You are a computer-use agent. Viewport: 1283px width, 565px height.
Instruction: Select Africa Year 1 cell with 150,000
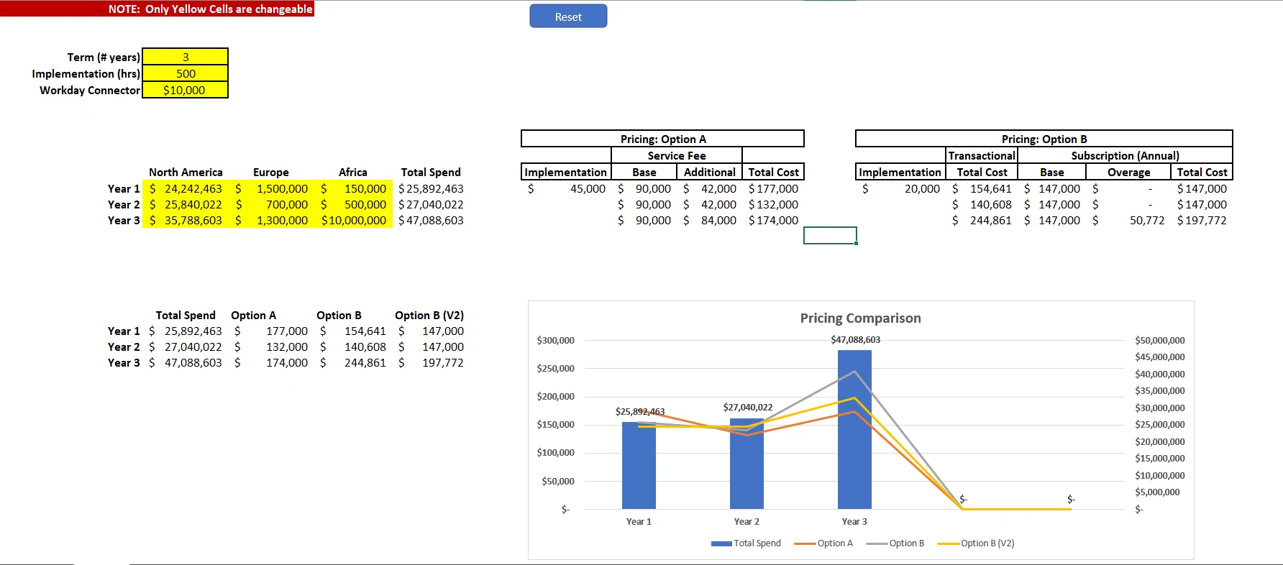(x=354, y=188)
